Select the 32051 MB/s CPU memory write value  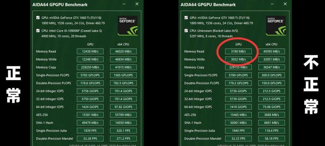(x=272, y=59)
